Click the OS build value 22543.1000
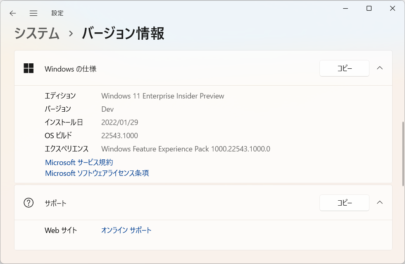The width and height of the screenshot is (405, 264). [119, 135]
